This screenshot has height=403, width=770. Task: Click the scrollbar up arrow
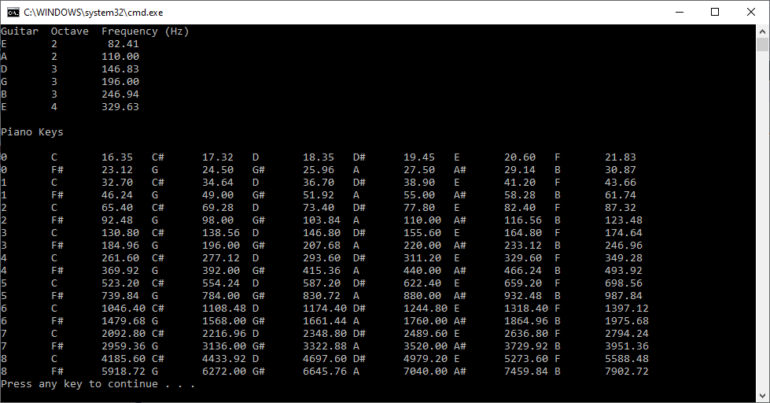(763, 31)
